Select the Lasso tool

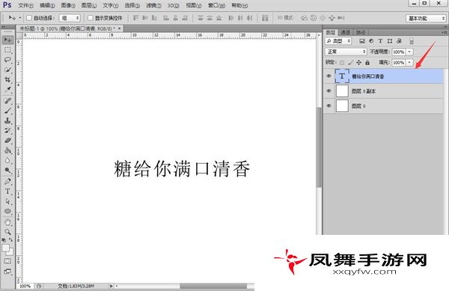click(x=7, y=60)
